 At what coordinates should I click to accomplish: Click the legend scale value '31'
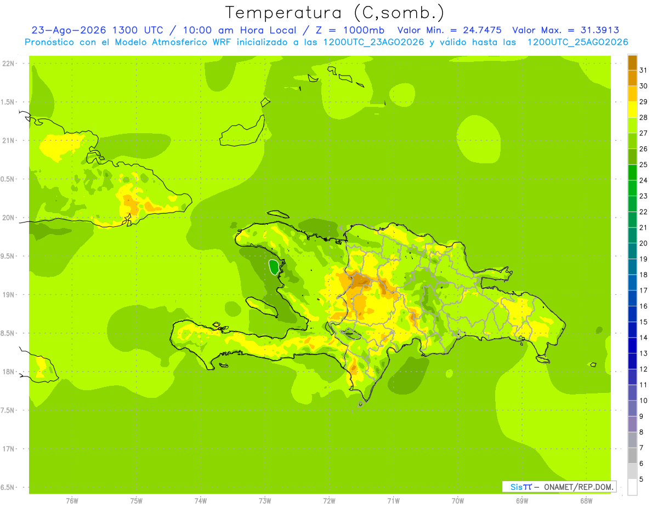point(644,70)
